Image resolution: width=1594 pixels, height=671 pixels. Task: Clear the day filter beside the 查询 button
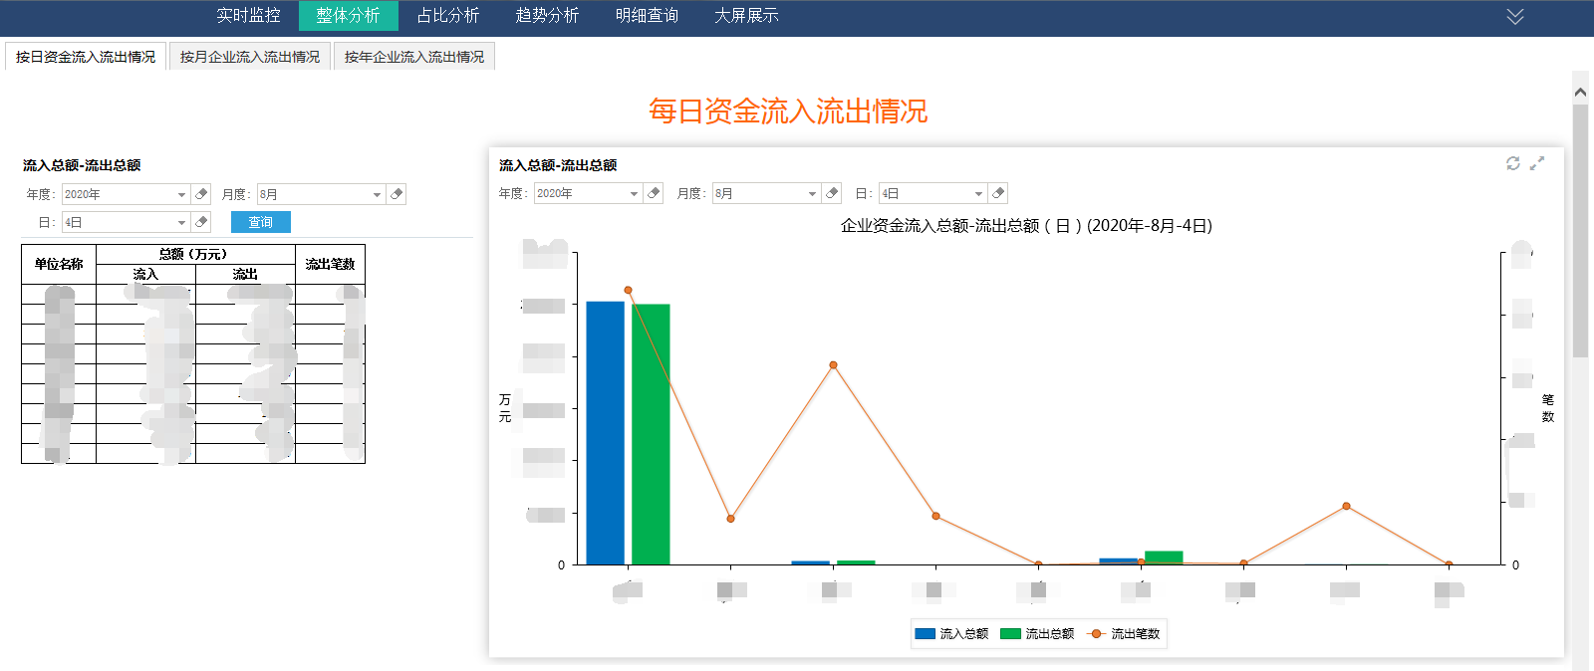tap(201, 222)
